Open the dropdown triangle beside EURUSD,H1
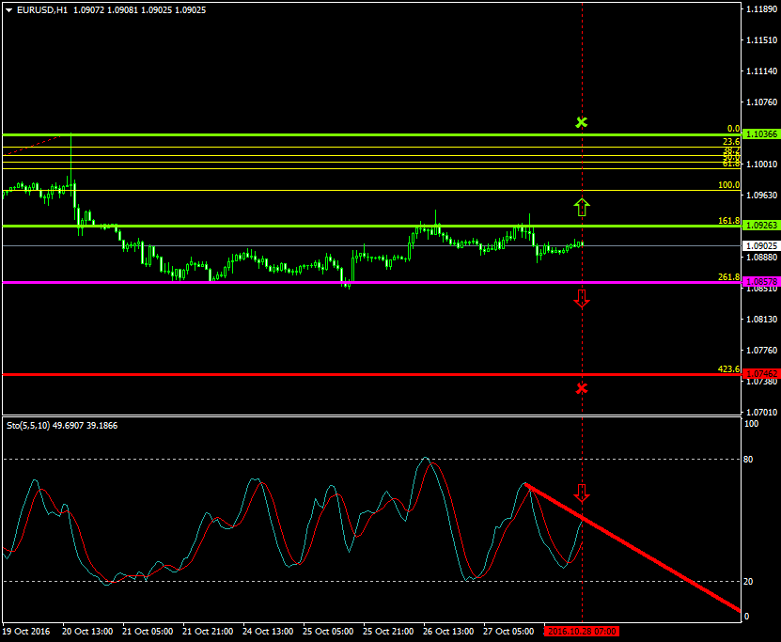 [x=8, y=10]
